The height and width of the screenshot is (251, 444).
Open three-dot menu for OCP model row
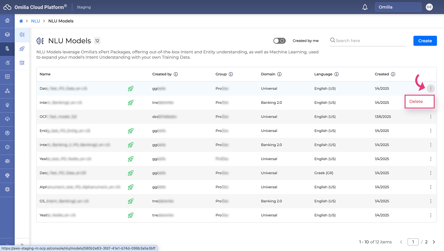click(x=430, y=117)
